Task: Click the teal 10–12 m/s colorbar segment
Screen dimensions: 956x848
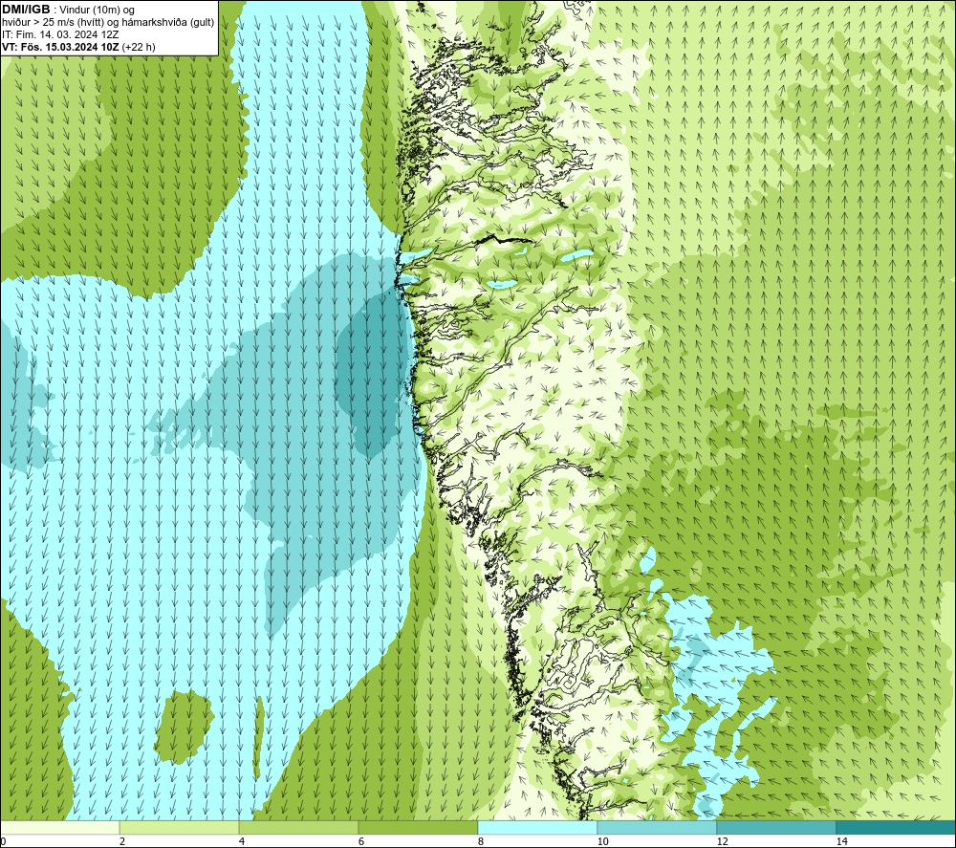Action: click(x=658, y=827)
